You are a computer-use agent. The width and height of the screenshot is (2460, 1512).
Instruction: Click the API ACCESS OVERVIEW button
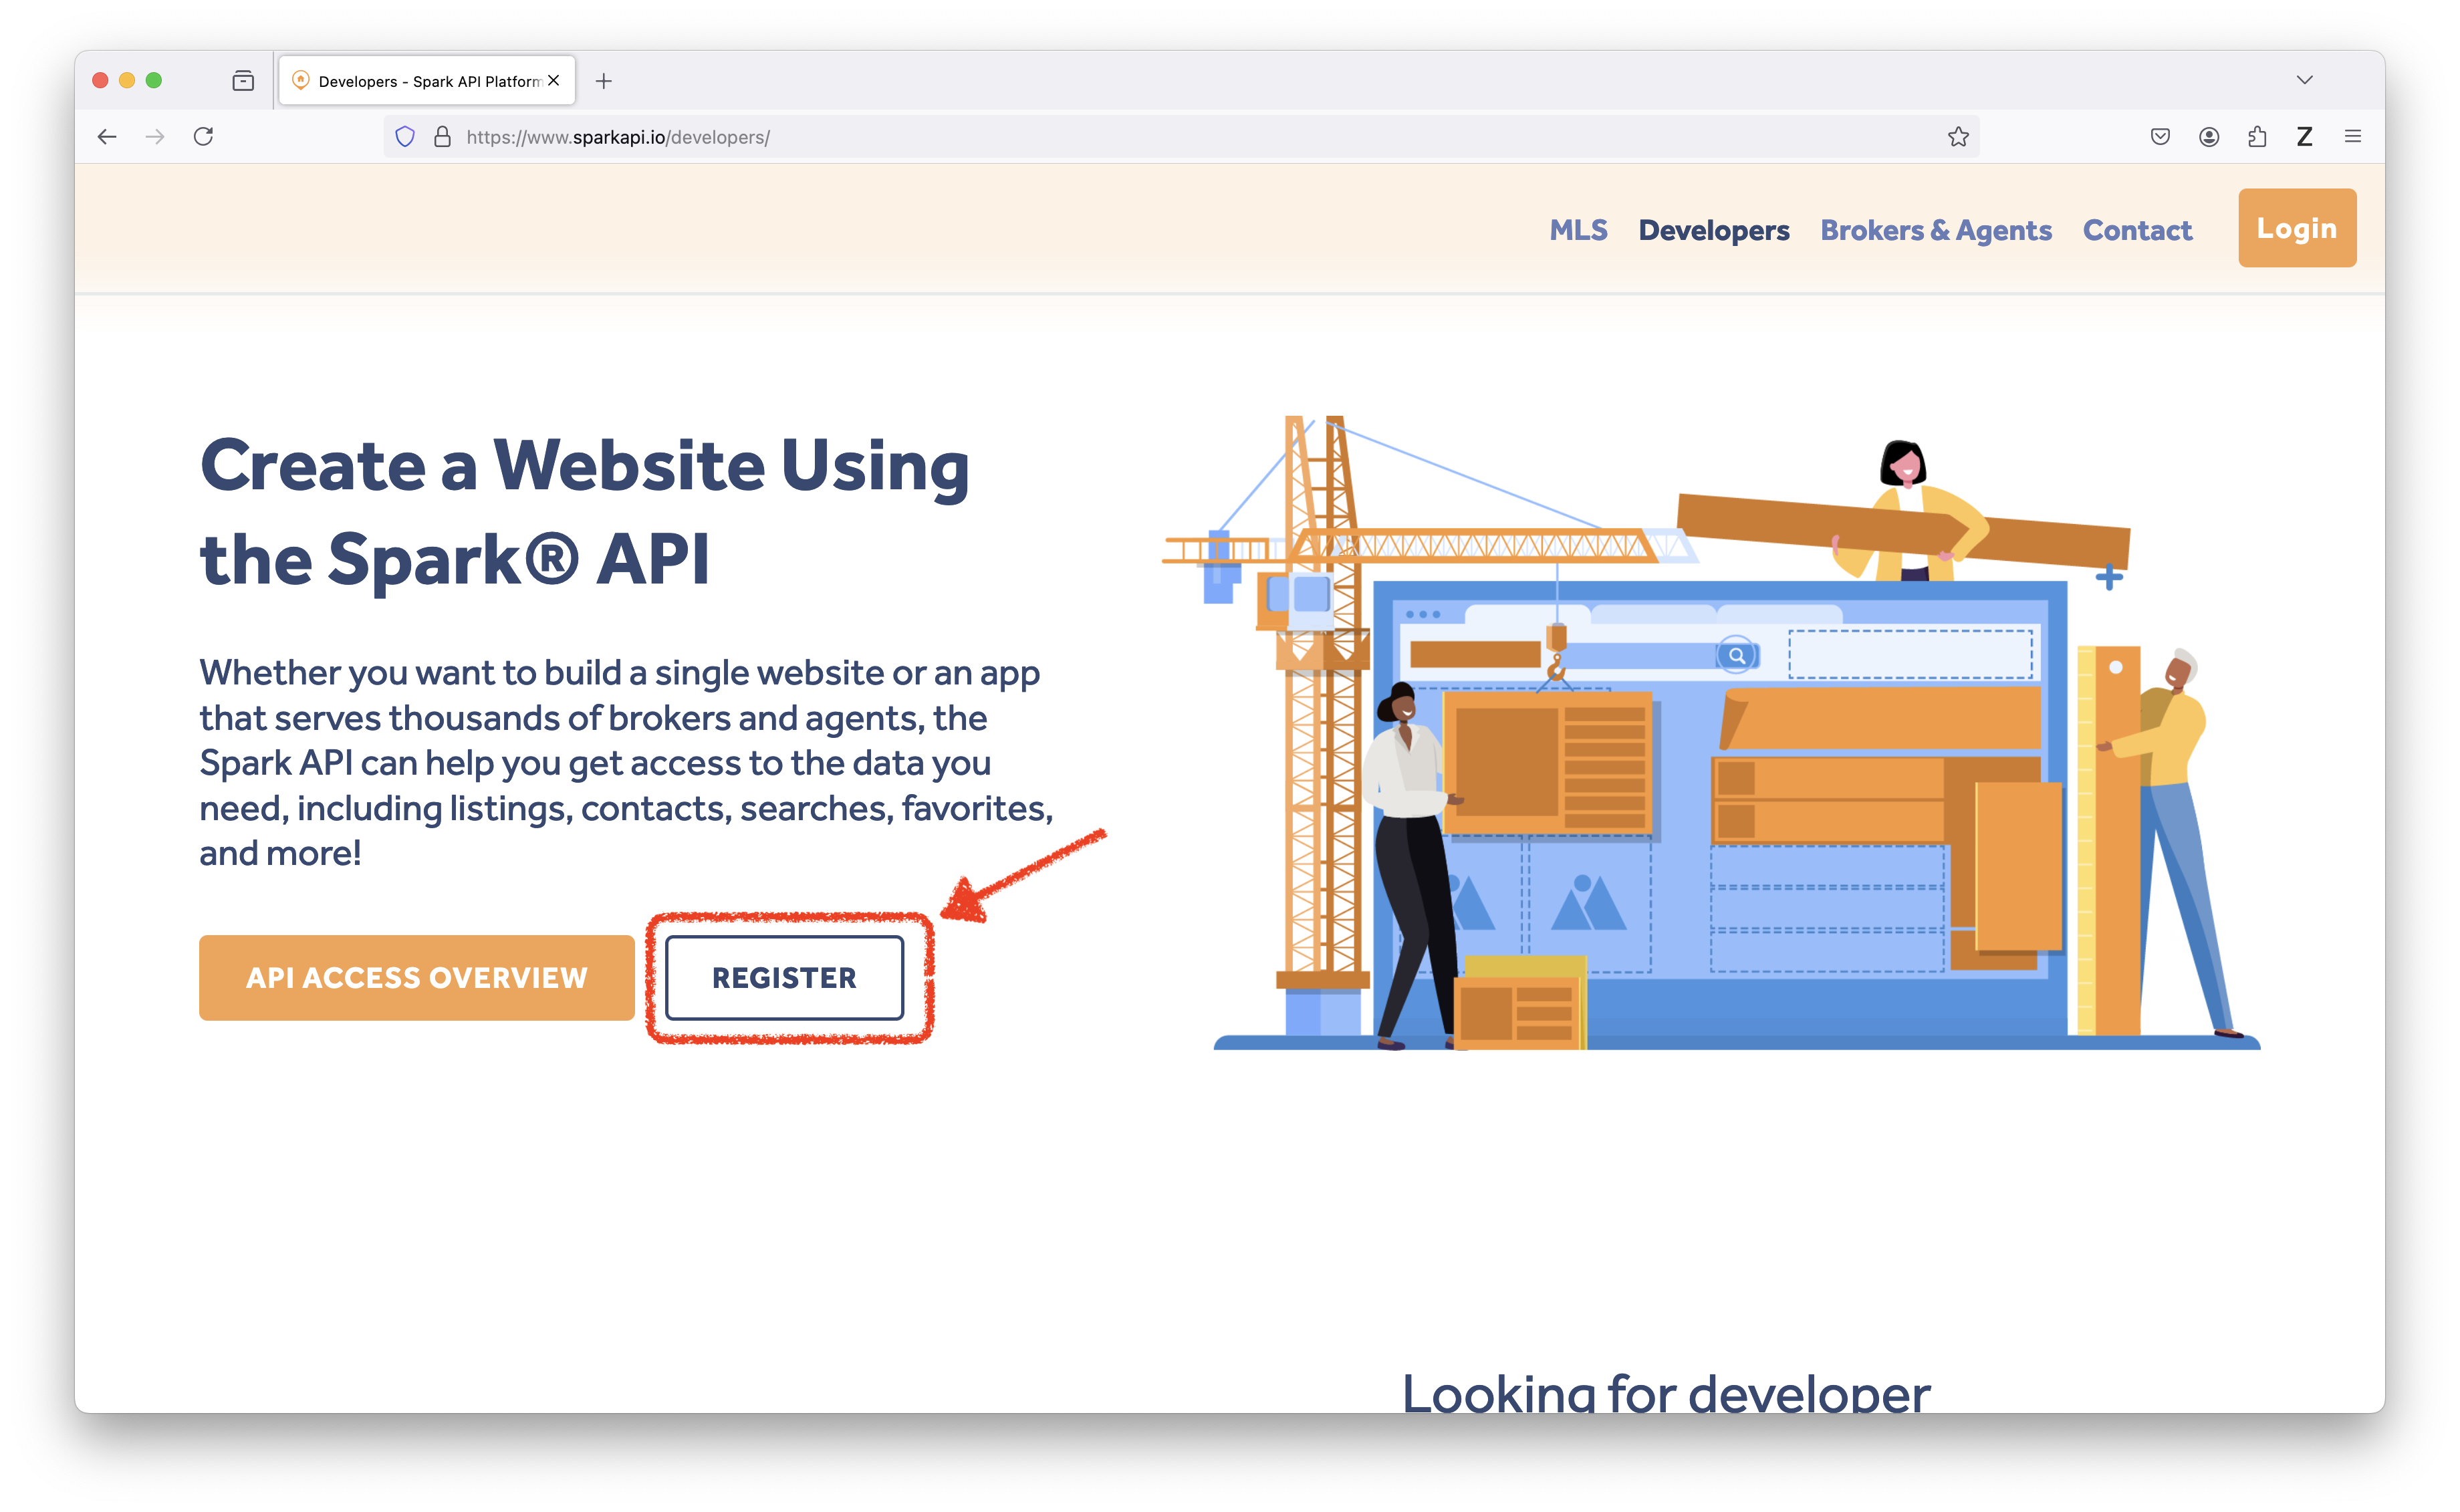(x=417, y=977)
